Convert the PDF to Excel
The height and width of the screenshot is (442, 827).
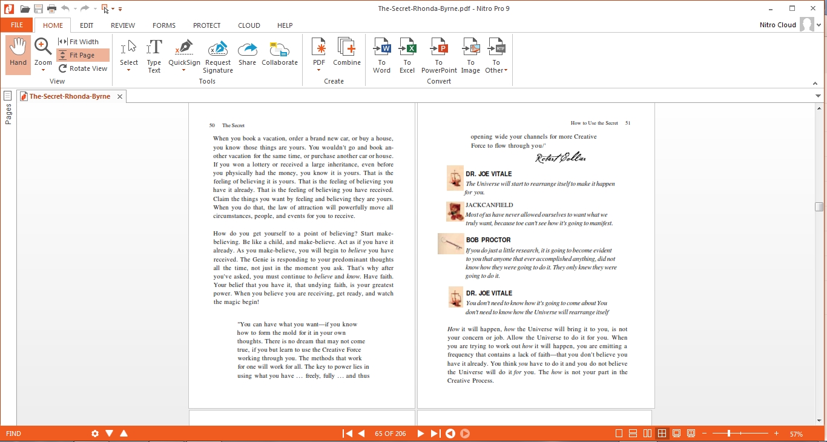(x=407, y=56)
